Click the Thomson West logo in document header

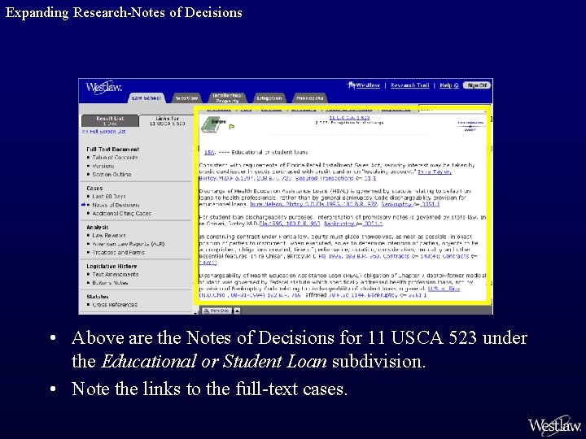pyautogui.click(x=470, y=126)
